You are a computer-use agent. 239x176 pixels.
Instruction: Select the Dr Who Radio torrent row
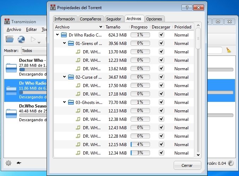pos(25,90)
